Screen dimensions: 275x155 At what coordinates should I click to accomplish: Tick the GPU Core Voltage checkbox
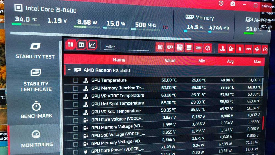coord(76,120)
